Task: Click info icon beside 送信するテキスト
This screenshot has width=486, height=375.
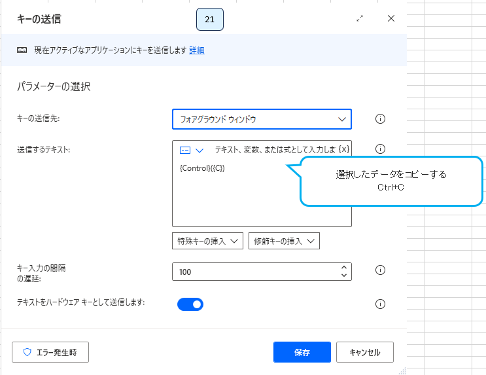Action: 380,149
